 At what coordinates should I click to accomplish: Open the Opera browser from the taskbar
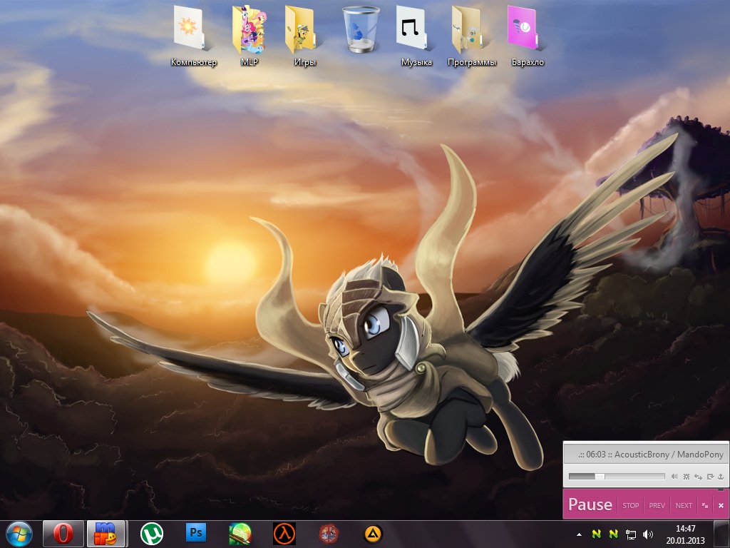(x=63, y=533)
